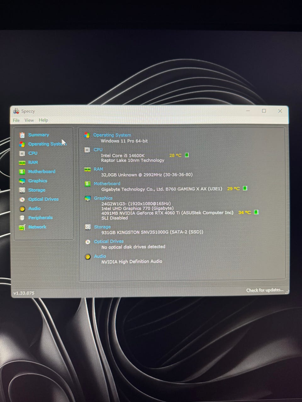Open the Help menu

(43, 120)
